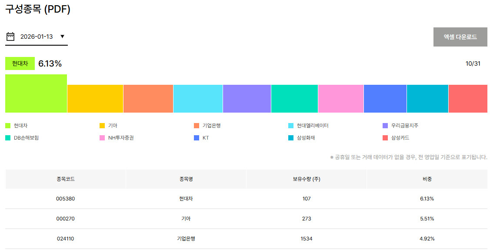The width and height of the screenshot is (490, 250).
Task: Click the 기아 legend label
Action: click(x=113, y=126)
